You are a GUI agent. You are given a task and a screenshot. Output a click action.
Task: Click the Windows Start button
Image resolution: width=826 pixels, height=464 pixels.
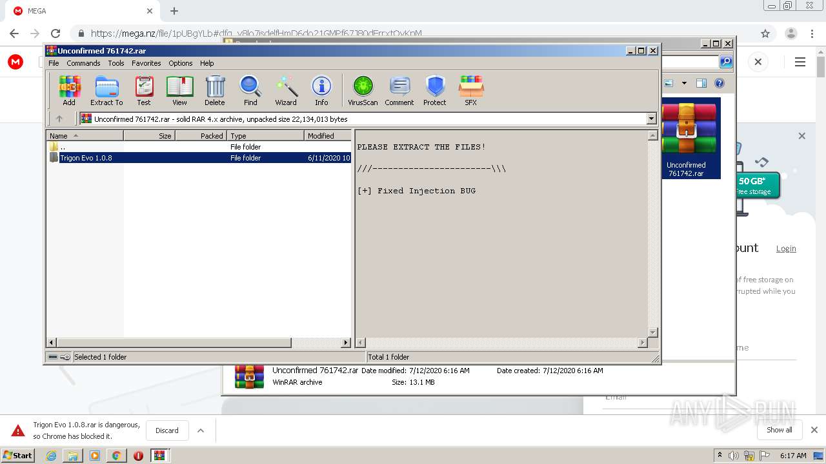18,455
